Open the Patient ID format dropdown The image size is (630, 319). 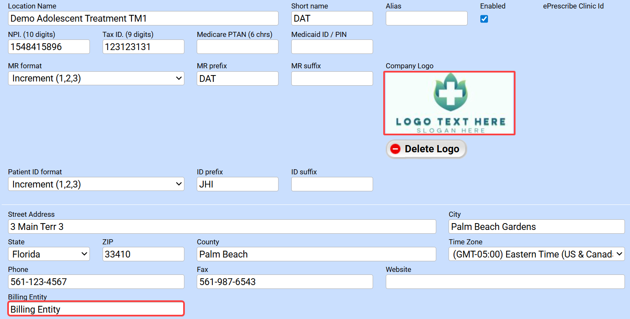pos(96,185)
